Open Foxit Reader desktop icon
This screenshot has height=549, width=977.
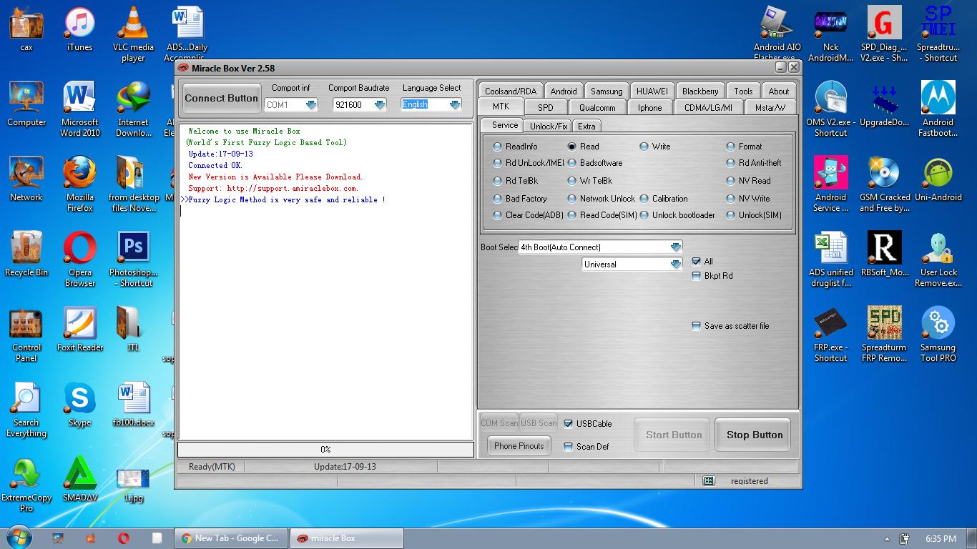(x=79, y=330)
